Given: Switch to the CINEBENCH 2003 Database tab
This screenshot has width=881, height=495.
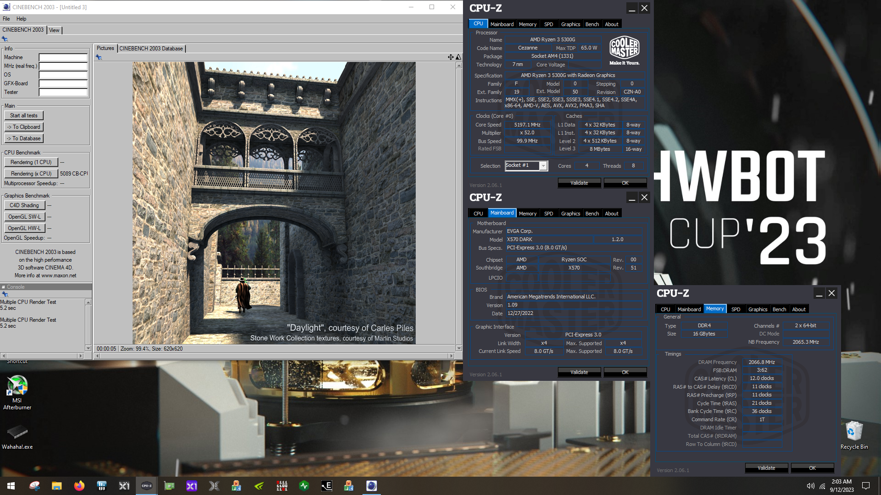Looking at the screenshot, I should point(151,49).
